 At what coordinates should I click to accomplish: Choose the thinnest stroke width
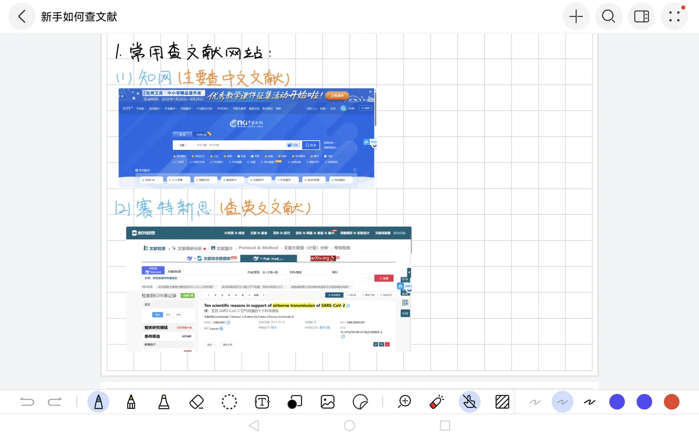[x=535, y=402]
